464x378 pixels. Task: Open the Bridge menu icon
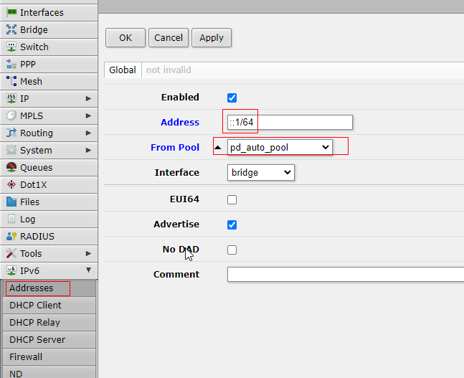pos(12,29)
